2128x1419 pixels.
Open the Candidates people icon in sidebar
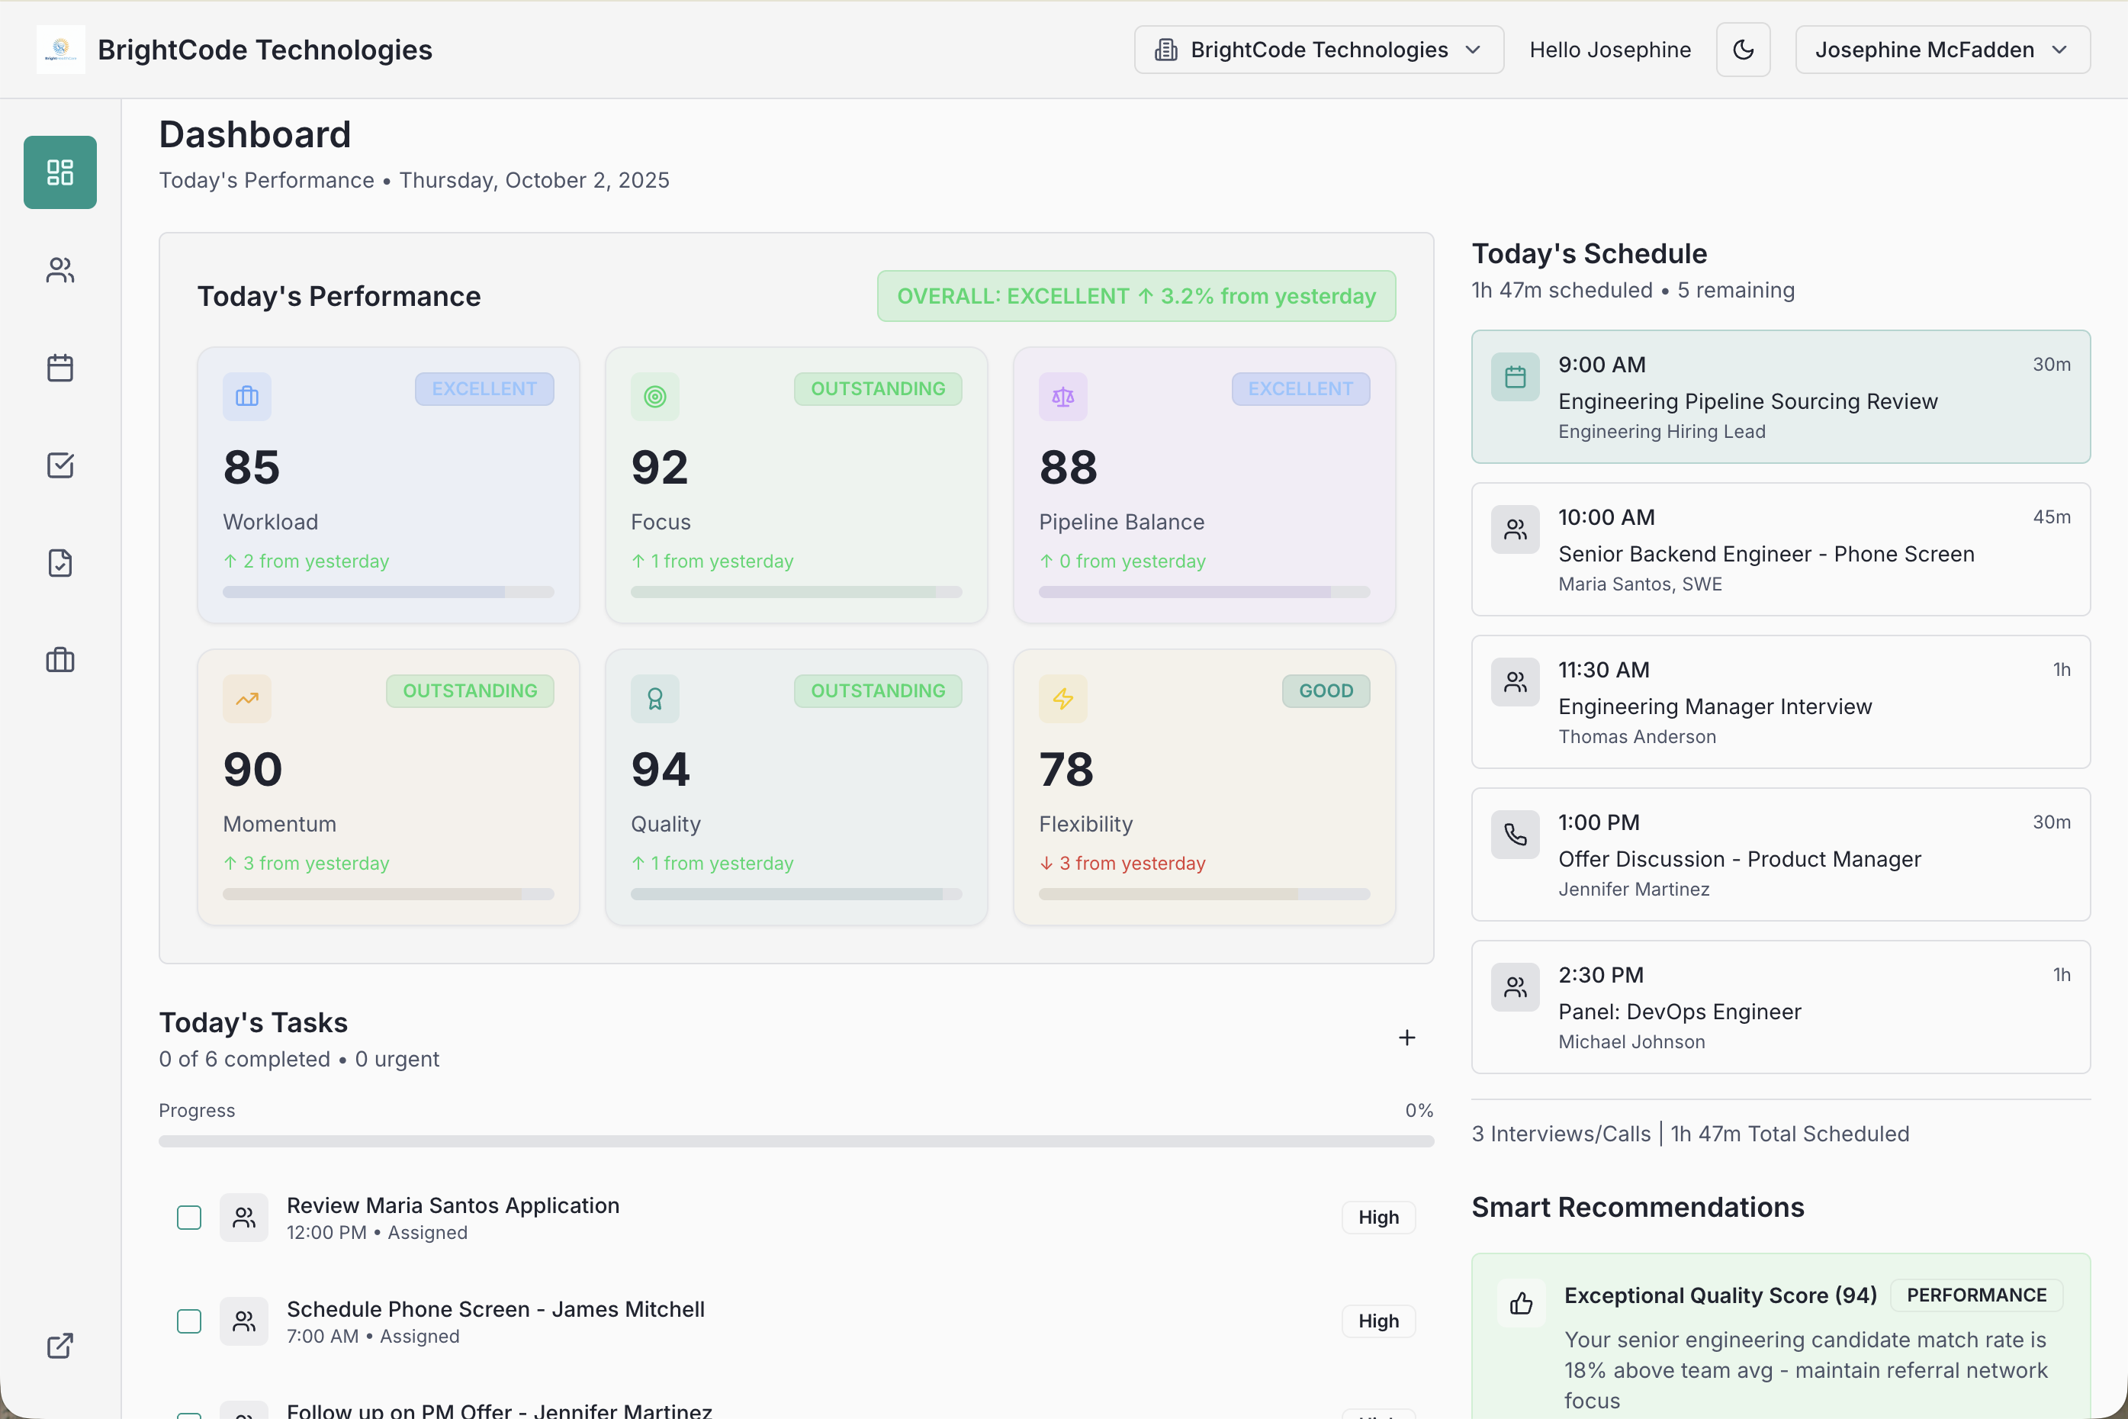point(59,269)
